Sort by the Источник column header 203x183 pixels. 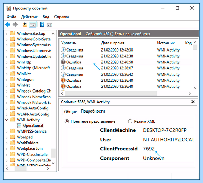pyautogui.click(x=166, y=43)
